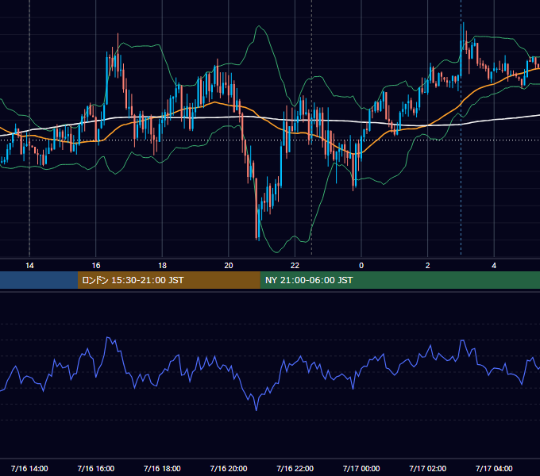Click the 7/16 20:00 date label
The image size is (540, 476).
point(229,468)
